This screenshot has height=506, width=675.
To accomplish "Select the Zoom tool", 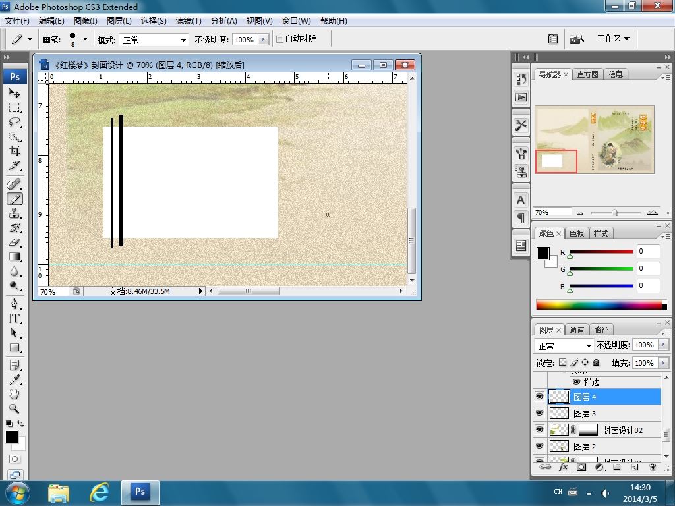I will 15,408.
